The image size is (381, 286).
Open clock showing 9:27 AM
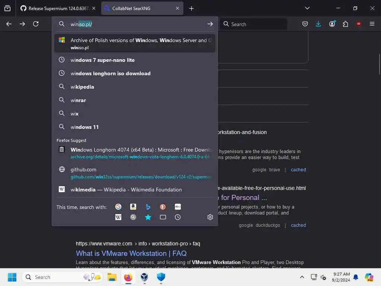tap(341, 277)
